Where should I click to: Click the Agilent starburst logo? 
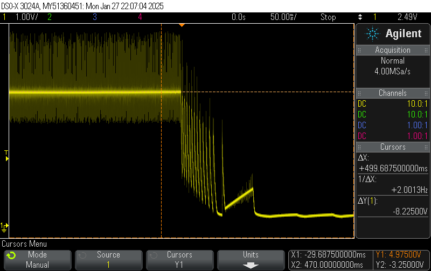pos(372,33)
